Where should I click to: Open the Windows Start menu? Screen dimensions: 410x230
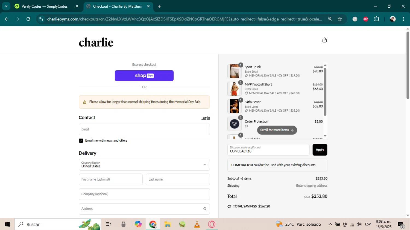click(x=7, y=224)
